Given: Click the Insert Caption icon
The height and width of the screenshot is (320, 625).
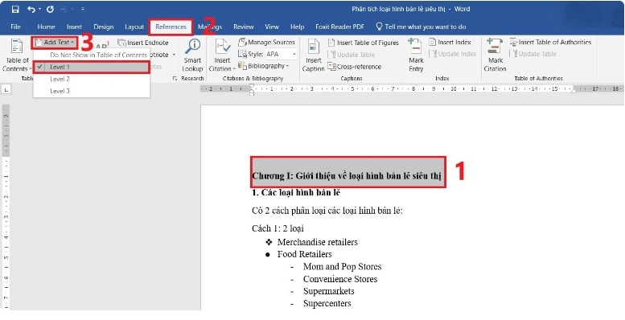Looking at the screenshot, I should tap(313, 55).
